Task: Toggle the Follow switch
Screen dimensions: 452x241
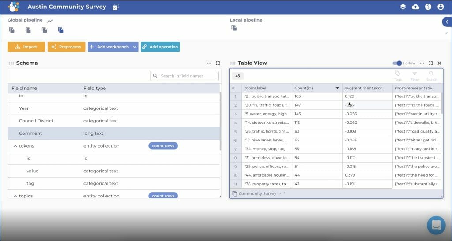Action: (397, 63)
